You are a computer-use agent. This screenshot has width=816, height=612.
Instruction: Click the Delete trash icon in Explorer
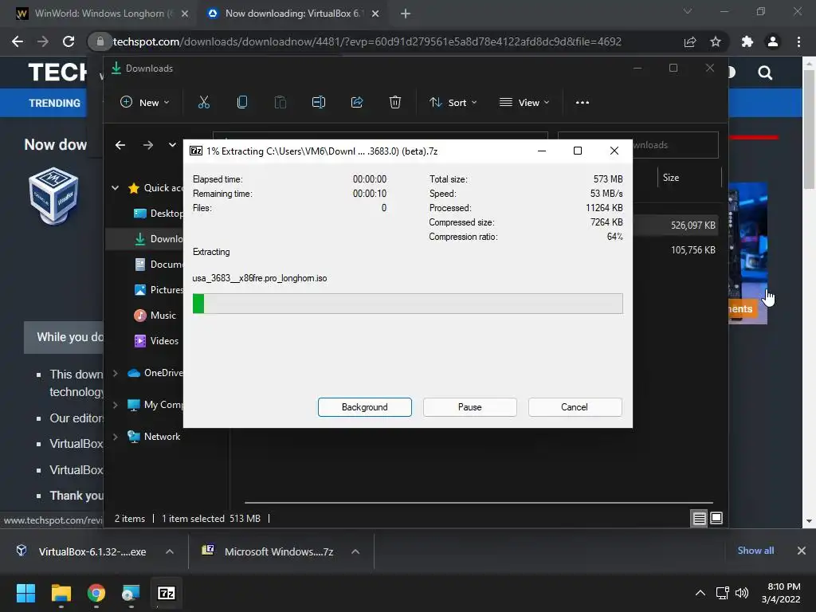tap(395, 103)
